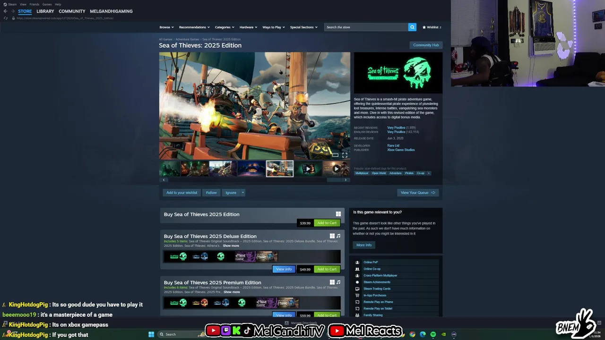Follow the game with the Follow button
Viewport: 605px width, 340px height.
coord(211,193)
